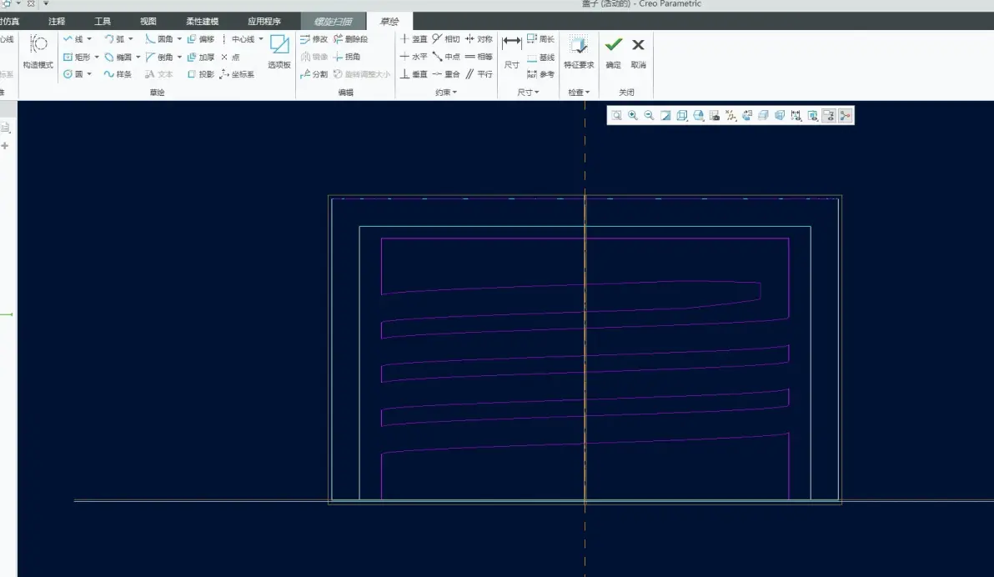
Task: Open the 中心线 (Centerline) dropdown arrow
Action: click(260, 39)
